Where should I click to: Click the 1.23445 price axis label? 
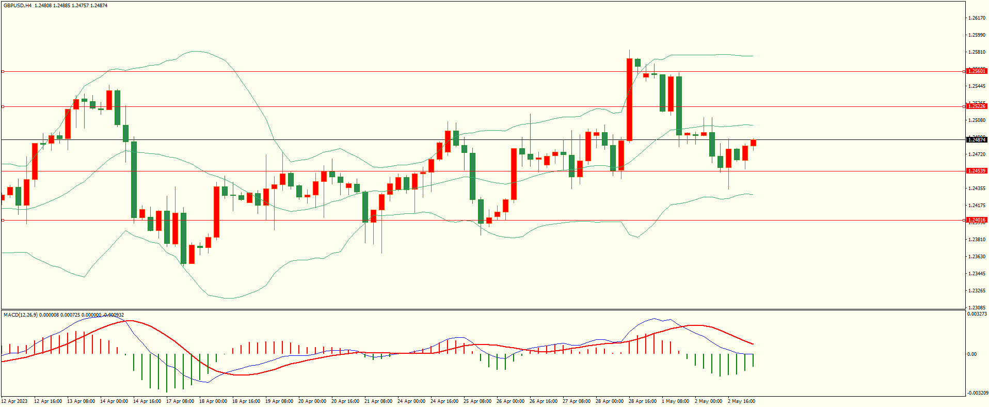pos(977,274)
